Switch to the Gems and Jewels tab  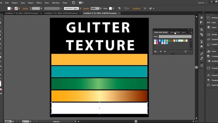[161, 32]
